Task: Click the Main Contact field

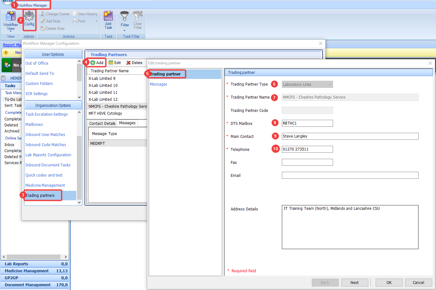Action: tap(350, 136)
